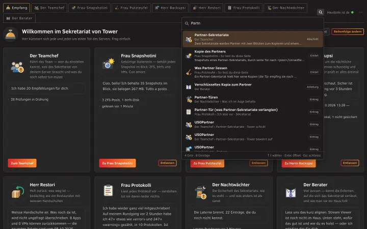Click the Anleitung tag on Verschlüsseltes Kopia result
Viewport: 367px width, 229px height.
pos(312,87)
